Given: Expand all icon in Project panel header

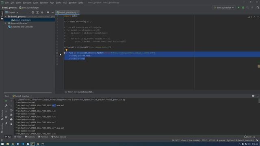Looking at the screenshot, I should pos(37,13).
